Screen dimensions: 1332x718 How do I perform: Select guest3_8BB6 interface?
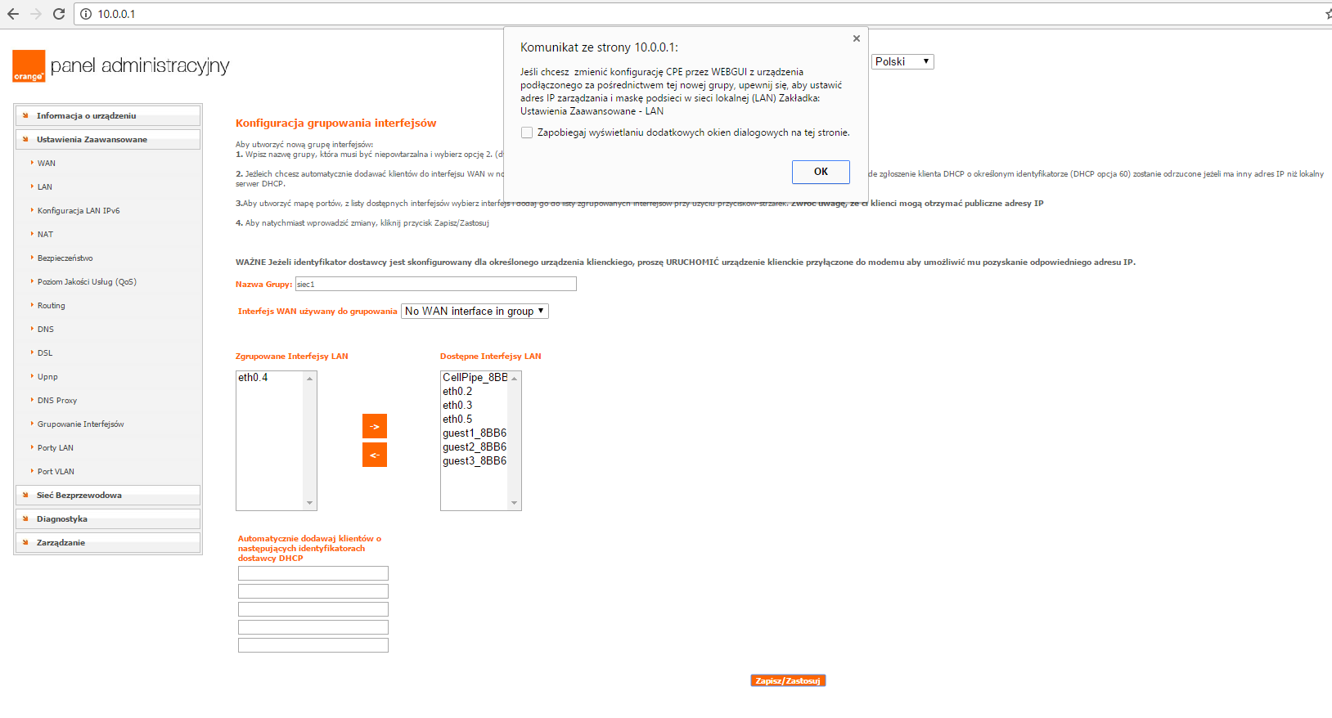tap(475, 461)
